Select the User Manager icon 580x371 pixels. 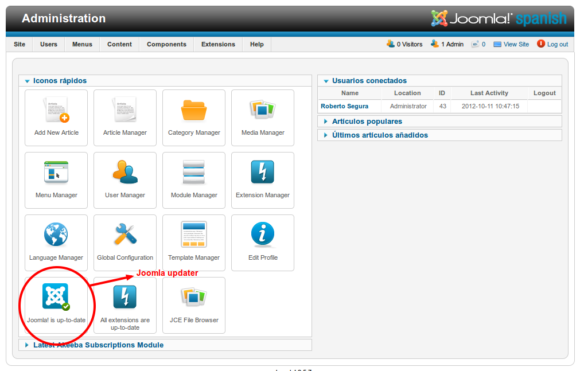coord(124,180)
